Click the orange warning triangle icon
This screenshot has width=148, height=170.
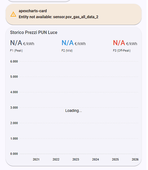click(x=13, y=14)
